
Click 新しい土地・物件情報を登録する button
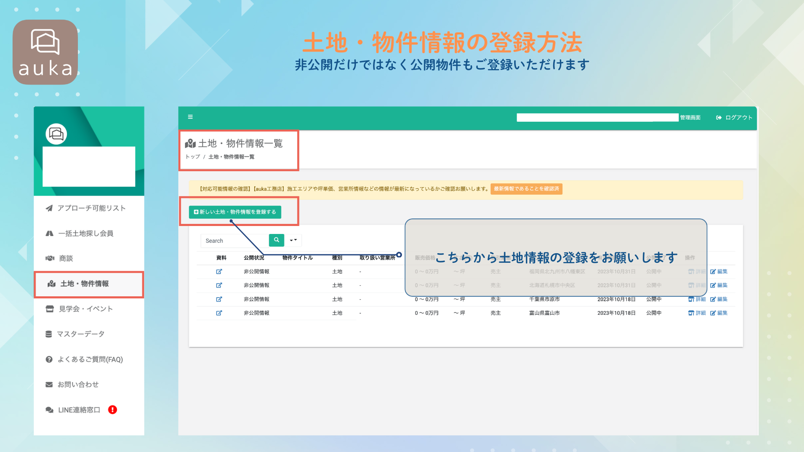[x=235, y=212]
